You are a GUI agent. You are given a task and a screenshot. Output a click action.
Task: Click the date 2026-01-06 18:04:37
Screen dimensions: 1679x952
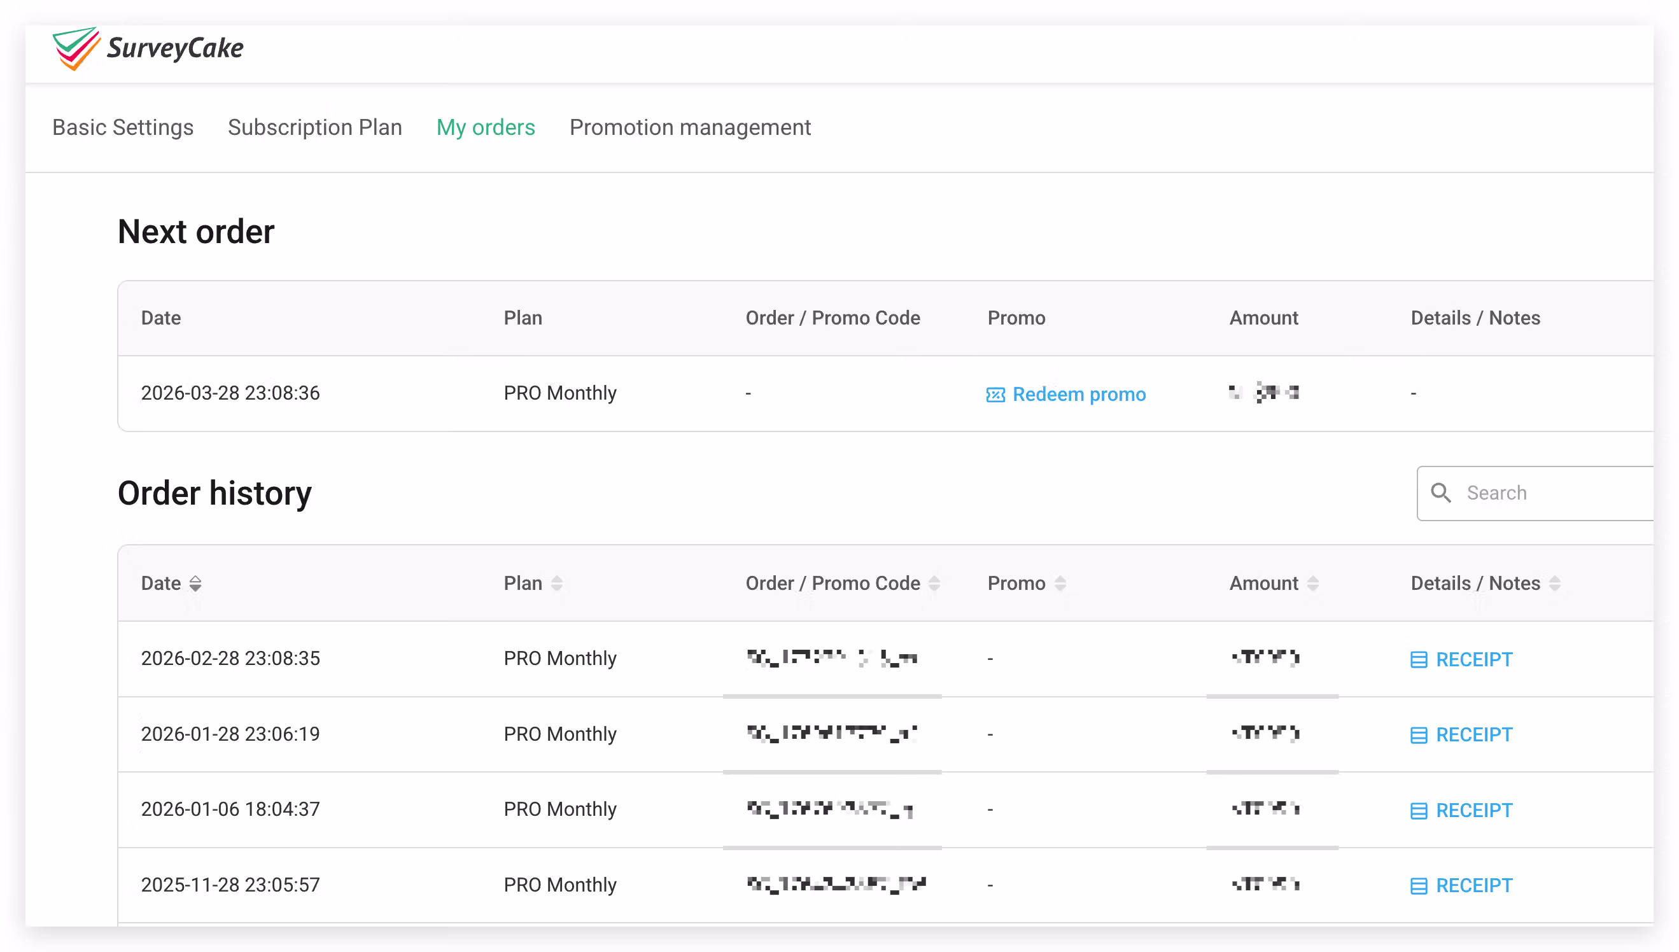point(230,809)
